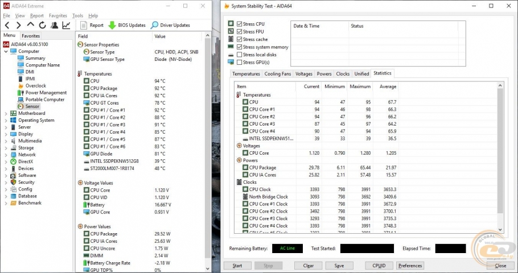The image size is (518, 273).
Task: Open the Report menu
Action: [x=36, y=15]
